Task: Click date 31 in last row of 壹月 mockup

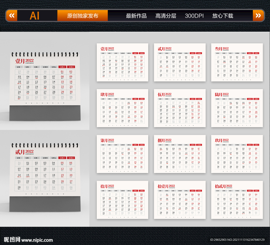Action: click(19, 97)
